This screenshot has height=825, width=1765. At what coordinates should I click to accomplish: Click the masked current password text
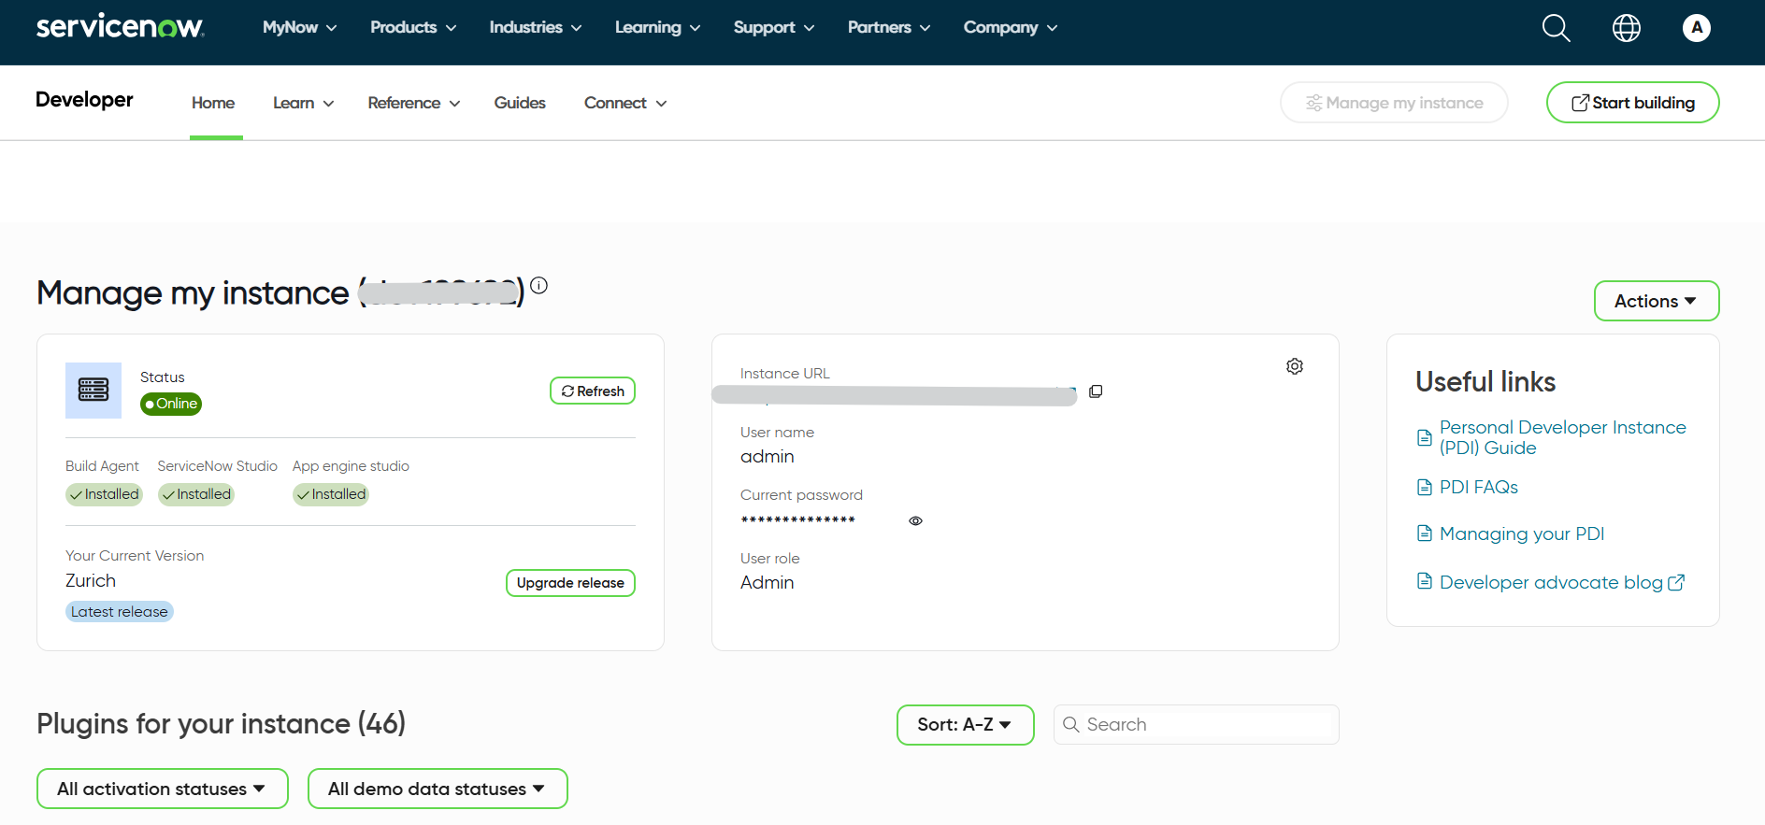[x=798, y=520]
